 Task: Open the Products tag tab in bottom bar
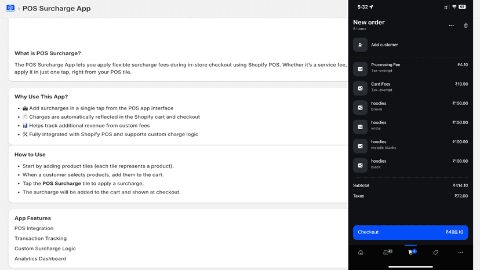(435, 253)
